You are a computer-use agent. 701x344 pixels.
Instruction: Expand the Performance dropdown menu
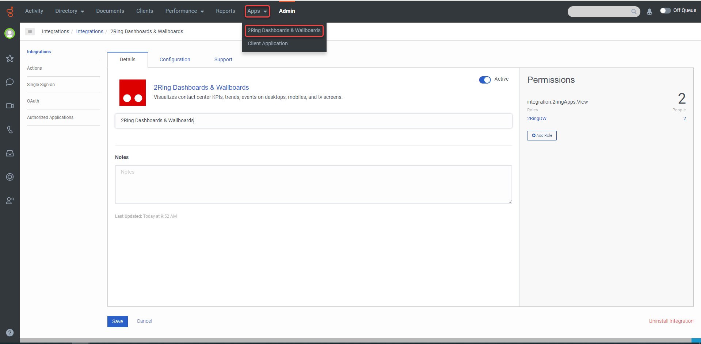(x=184, y=11)
